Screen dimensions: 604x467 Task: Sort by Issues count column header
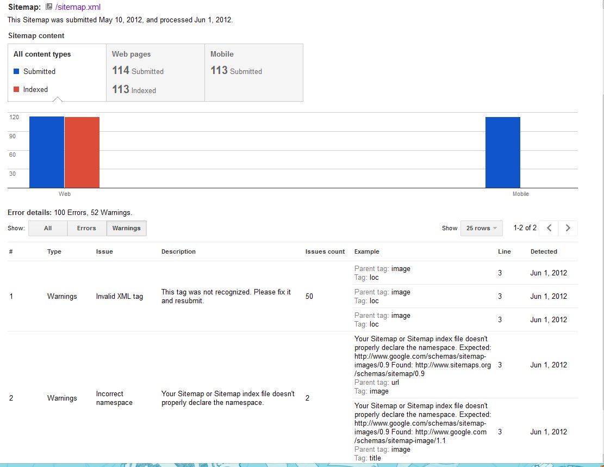click(325, 251)
